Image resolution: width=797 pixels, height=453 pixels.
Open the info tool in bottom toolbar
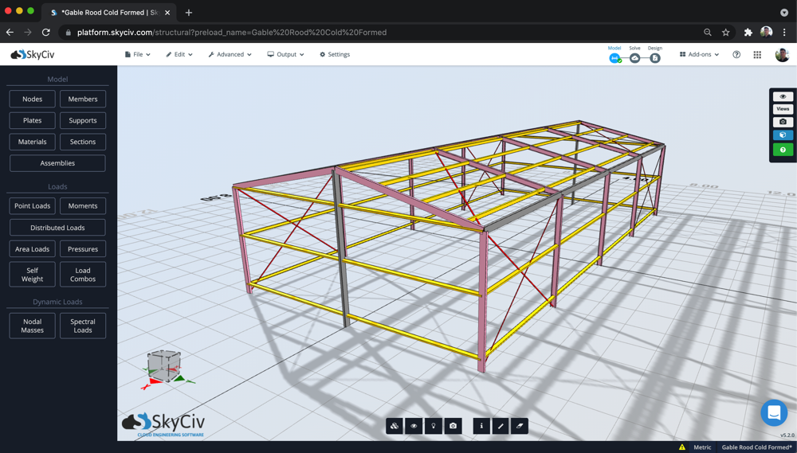point(481,426)
